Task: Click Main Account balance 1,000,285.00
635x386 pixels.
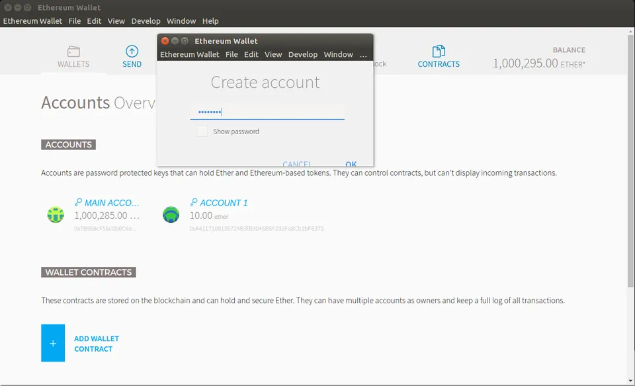Action: (x=107, y=215)
